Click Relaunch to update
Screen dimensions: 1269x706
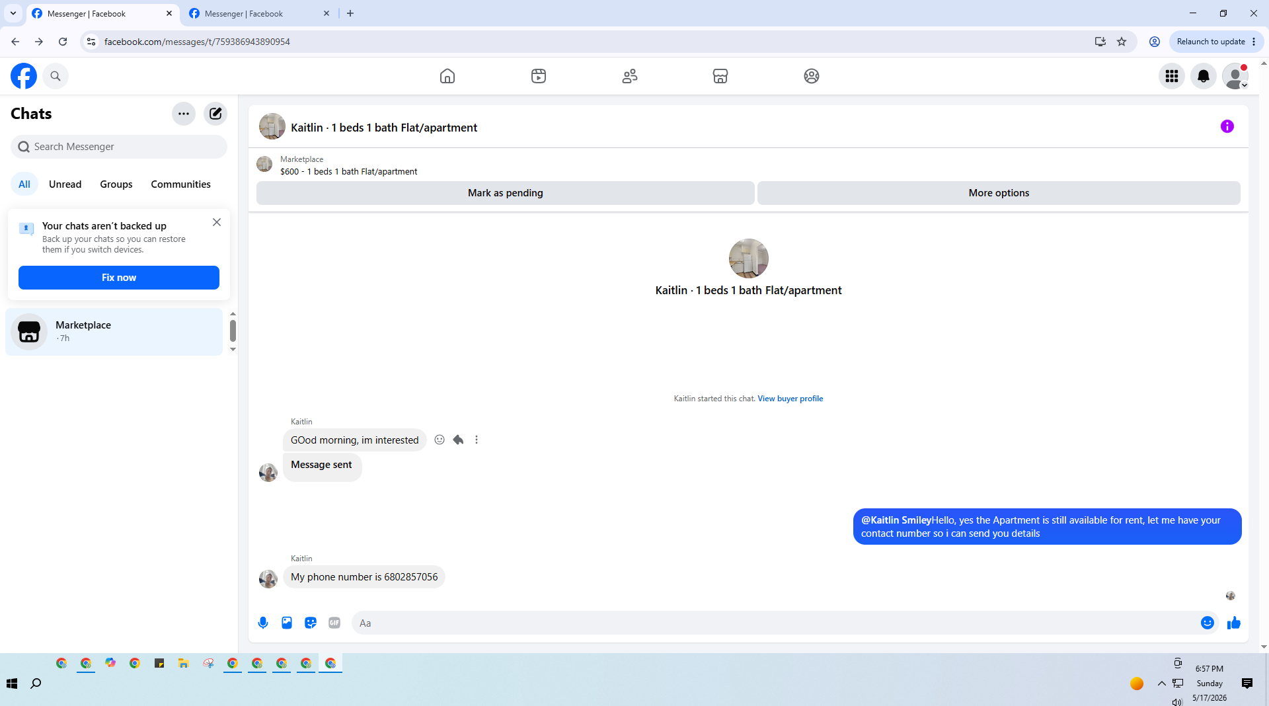tap(1211, 42)
